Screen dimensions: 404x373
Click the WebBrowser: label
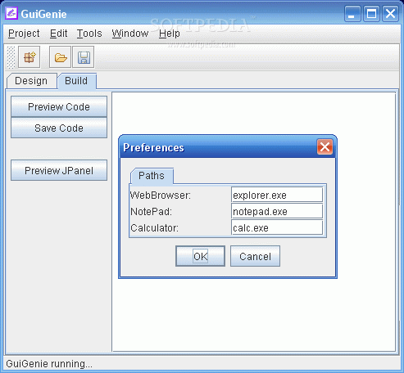click(161, 195)
